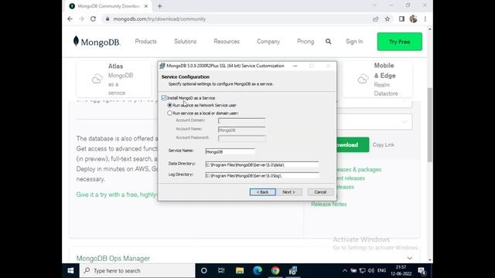The height and width of the screenshot is (278, 495).
Task: Open the Company menu
Action: click(x=268, y=42)
